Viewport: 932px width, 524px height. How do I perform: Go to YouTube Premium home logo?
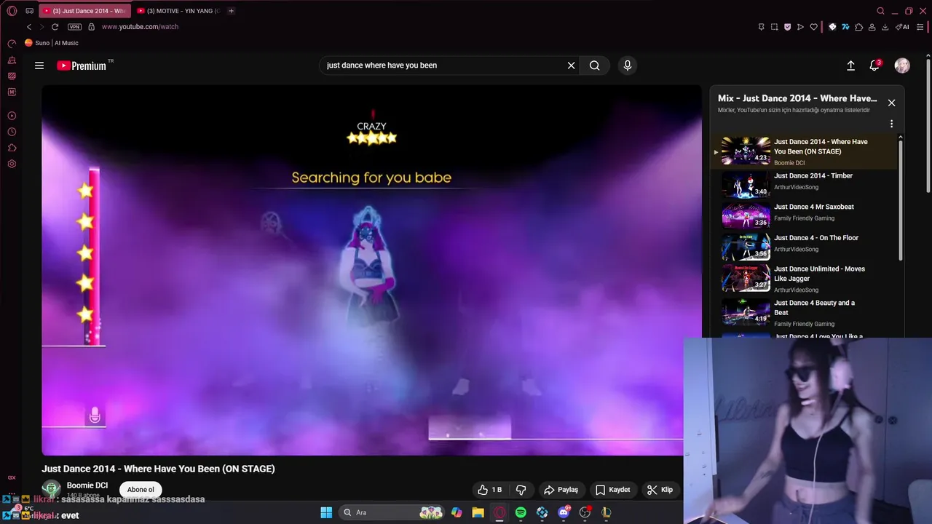coord(82,65)
